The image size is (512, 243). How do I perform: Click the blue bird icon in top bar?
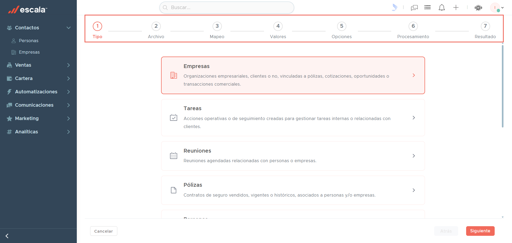click(x=395, y=7)
